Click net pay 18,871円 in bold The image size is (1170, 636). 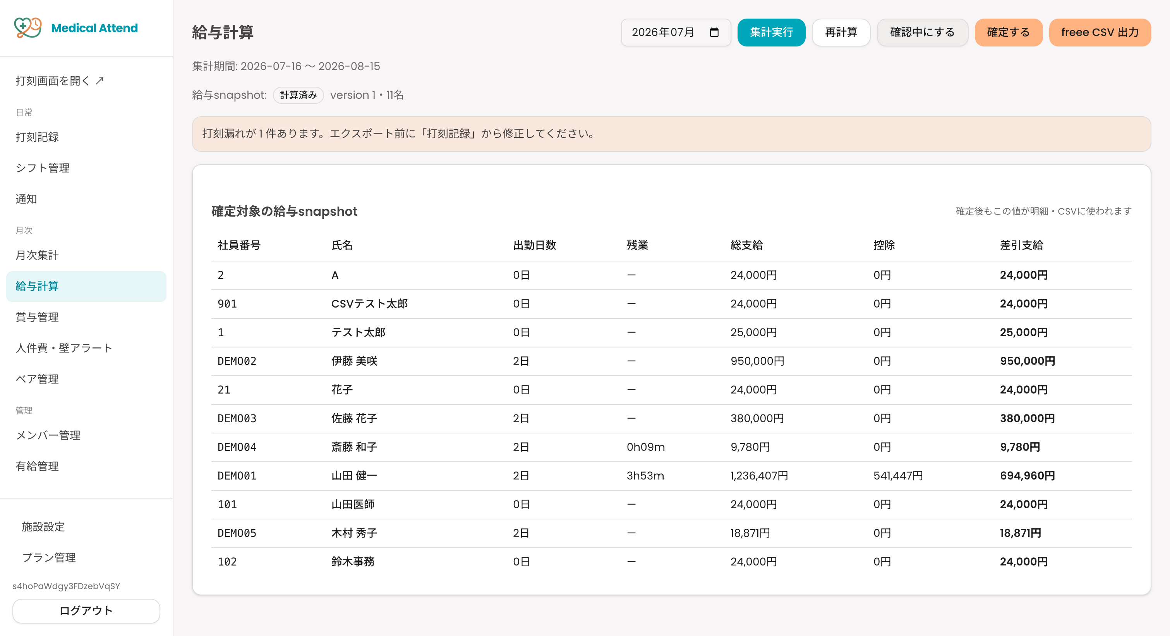(x=1020, y=533)
